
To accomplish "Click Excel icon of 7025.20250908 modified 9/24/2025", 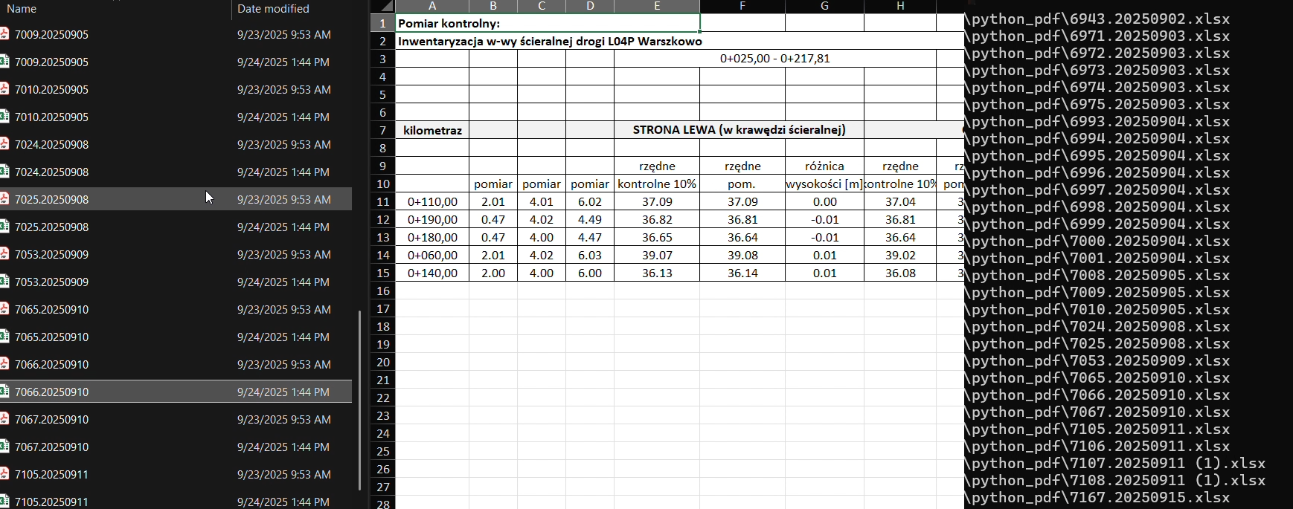I will (4, 227).
